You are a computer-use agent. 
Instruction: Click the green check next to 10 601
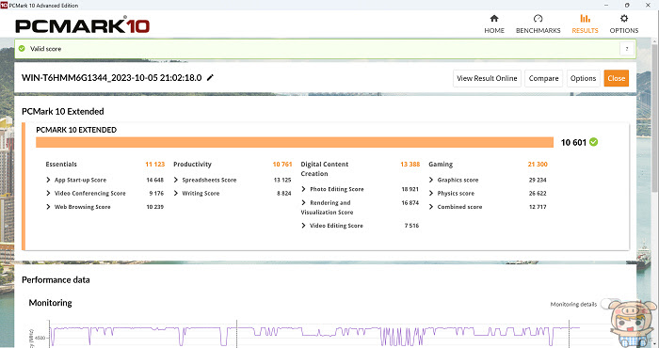(593, 142)
